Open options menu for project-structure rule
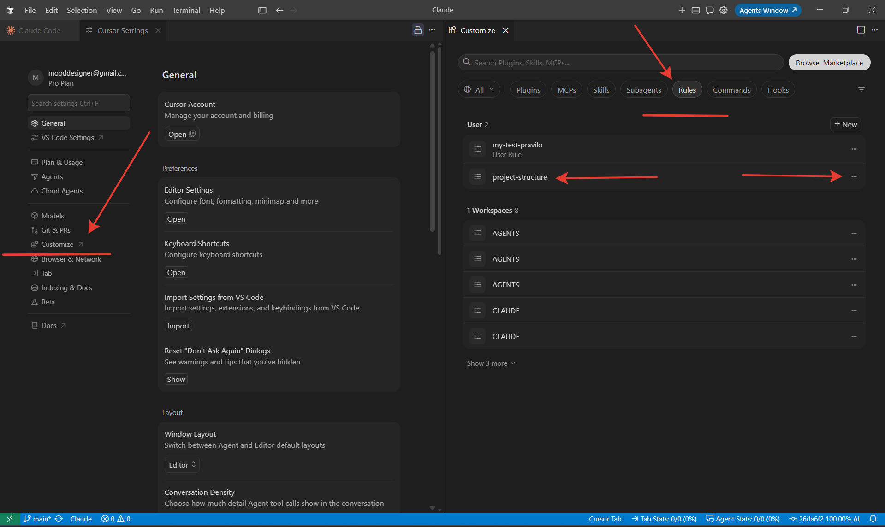The height and width of the screenshot is (527, 885). pos(854,177)
